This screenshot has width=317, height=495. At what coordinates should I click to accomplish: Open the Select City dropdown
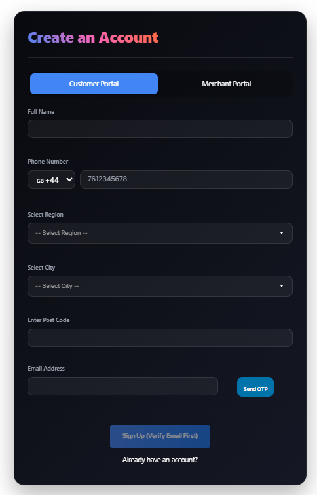[x=160, y=286]
